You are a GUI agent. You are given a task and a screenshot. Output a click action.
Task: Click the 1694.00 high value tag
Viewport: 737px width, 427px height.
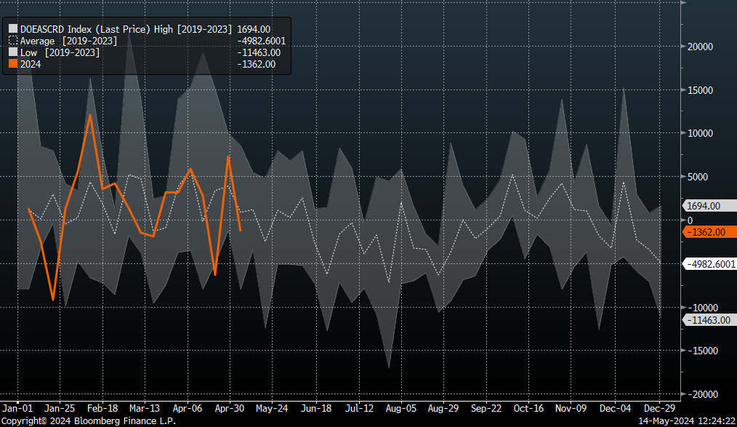pos(704,206)
